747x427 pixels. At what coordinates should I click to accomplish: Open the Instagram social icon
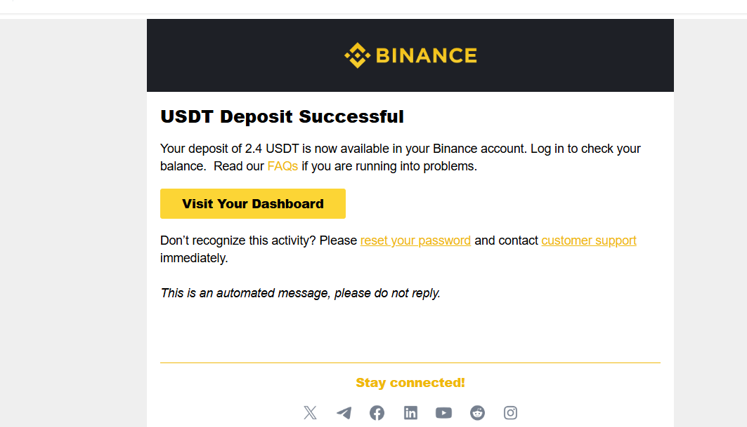point(510,413)
